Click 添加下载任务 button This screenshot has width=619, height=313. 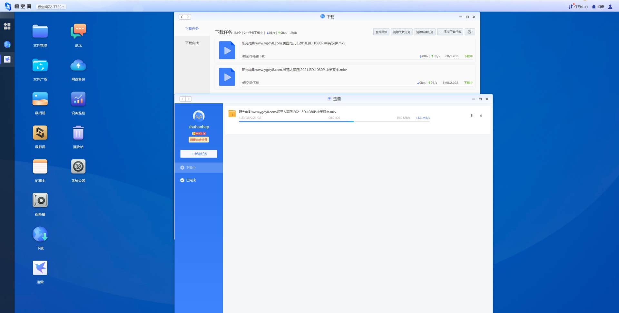click(x=450, y=32)
